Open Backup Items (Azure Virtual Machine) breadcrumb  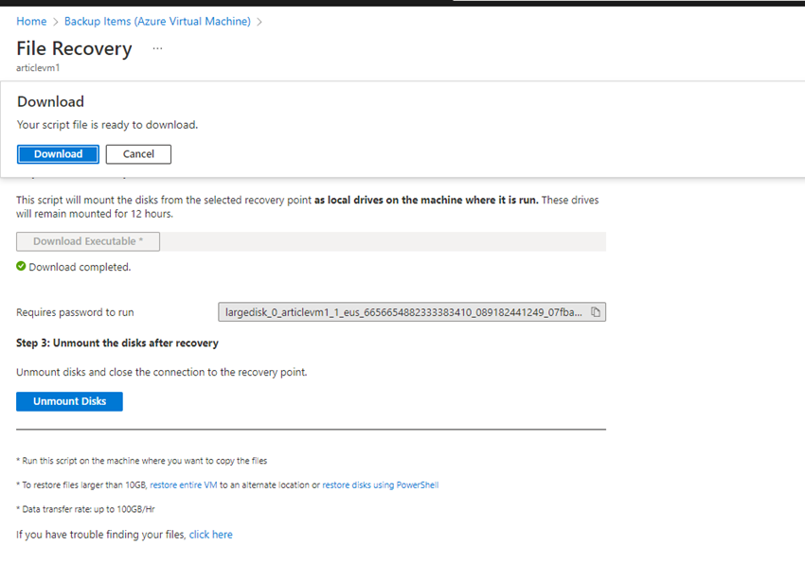pyautogui.click(x=157, y=21)
